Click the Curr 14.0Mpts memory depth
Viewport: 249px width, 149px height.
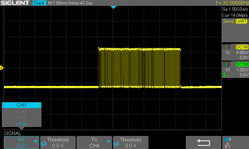235,15
